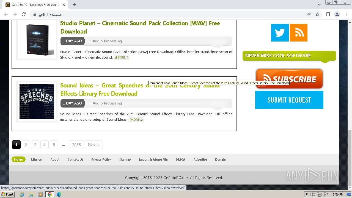Open the Contact Us footer link
The height and width of the screenshot is (198, 352).
[x=75, y=159]
